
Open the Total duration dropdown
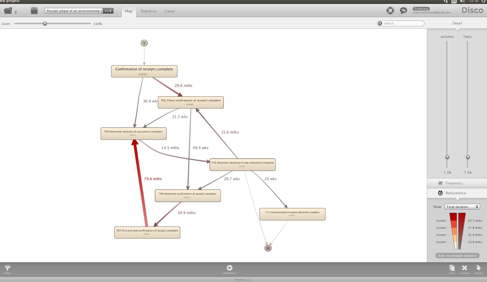pyautogui.click(x=462, y=207)
